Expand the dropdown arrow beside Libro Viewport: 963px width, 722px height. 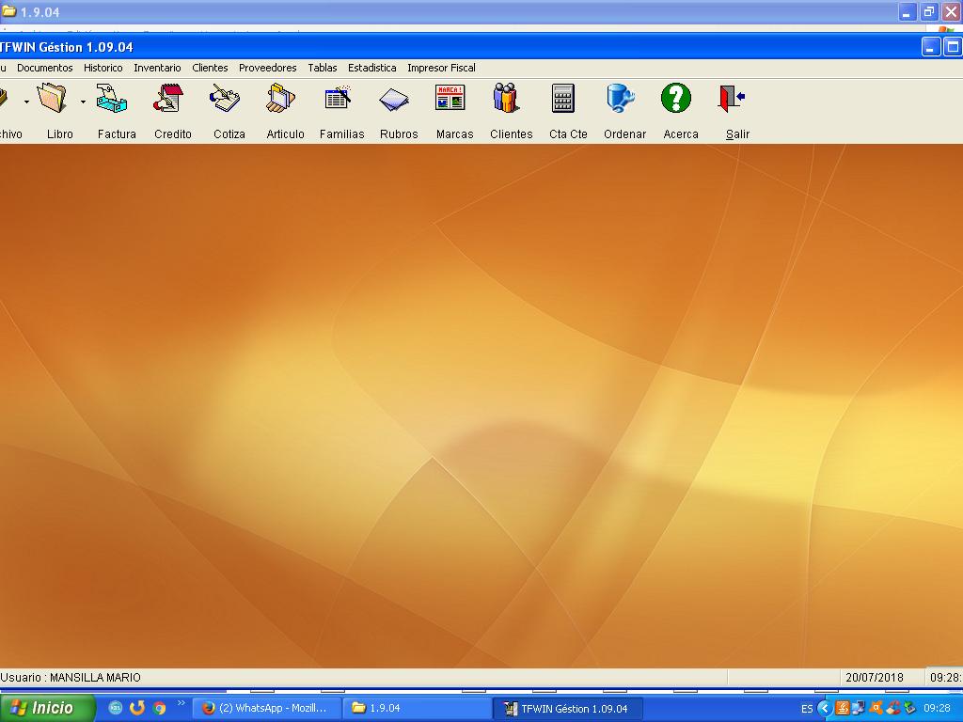pyautogui.click(x=83, y=102)
